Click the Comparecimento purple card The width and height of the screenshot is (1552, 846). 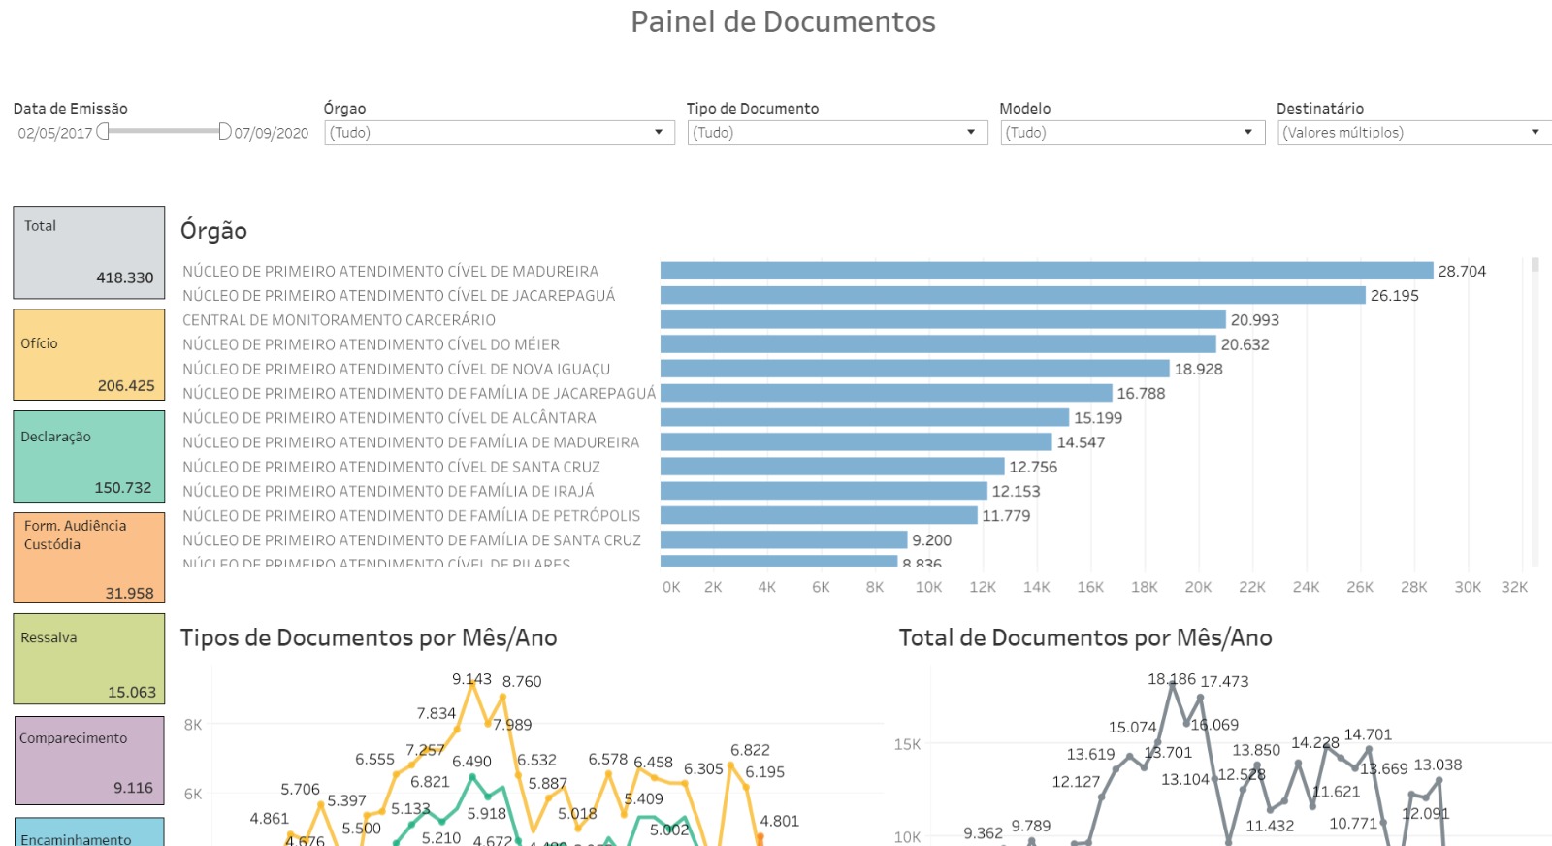point(88,761)
